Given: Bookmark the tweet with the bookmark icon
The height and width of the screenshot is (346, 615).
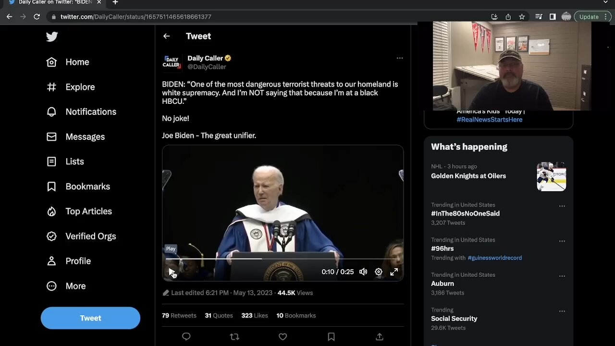Looking at the screenshot, I should (x=331, y=337).
